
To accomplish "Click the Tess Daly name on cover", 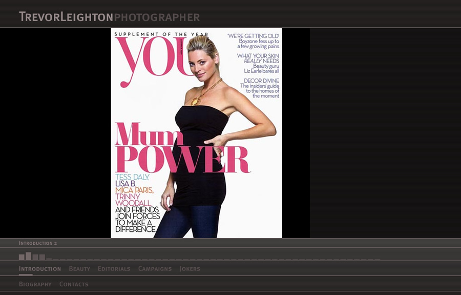I will 132,177.
